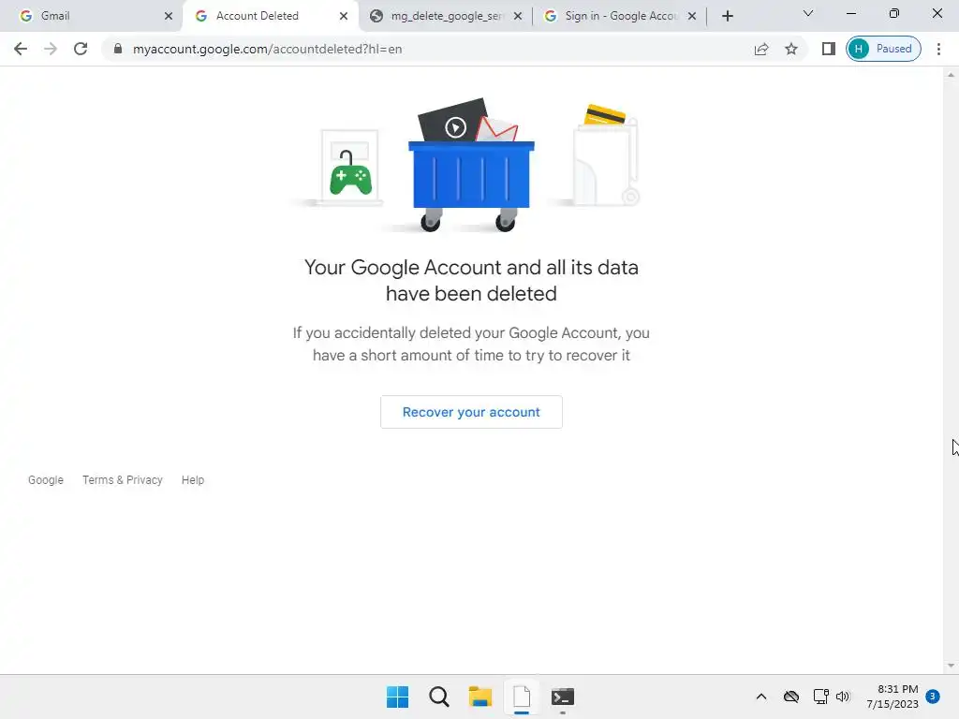Open the browser side panel

click(x=828, y=49)
